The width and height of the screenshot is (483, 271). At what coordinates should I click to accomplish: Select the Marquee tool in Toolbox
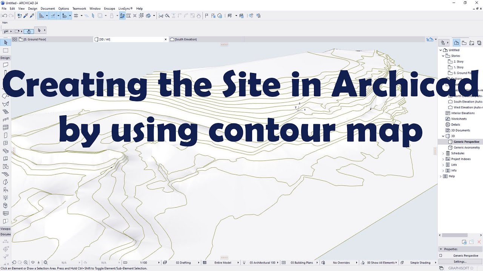coord(5,50)
